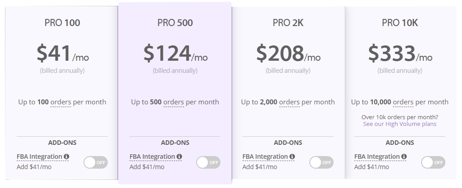This screenshot has width=462, height=188.
Task: Click the FBA Integration info icon in PRO 500
Action: click(179, 157)
